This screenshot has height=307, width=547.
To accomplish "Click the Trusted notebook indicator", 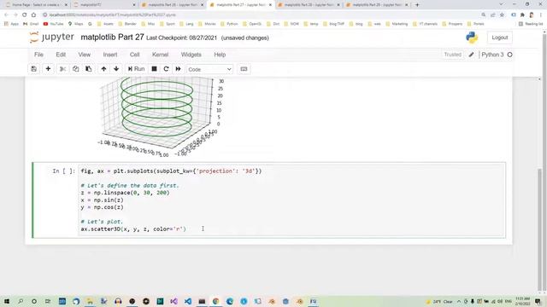I will click(452, 55).
